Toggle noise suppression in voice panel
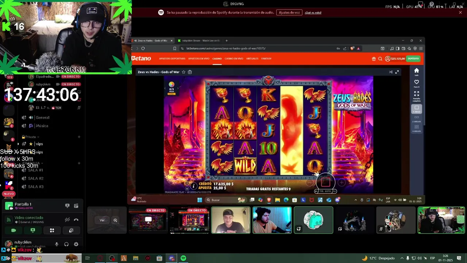The width and height of the screenshot is (467, 263). pyautogui.click(x=67, y=220)
